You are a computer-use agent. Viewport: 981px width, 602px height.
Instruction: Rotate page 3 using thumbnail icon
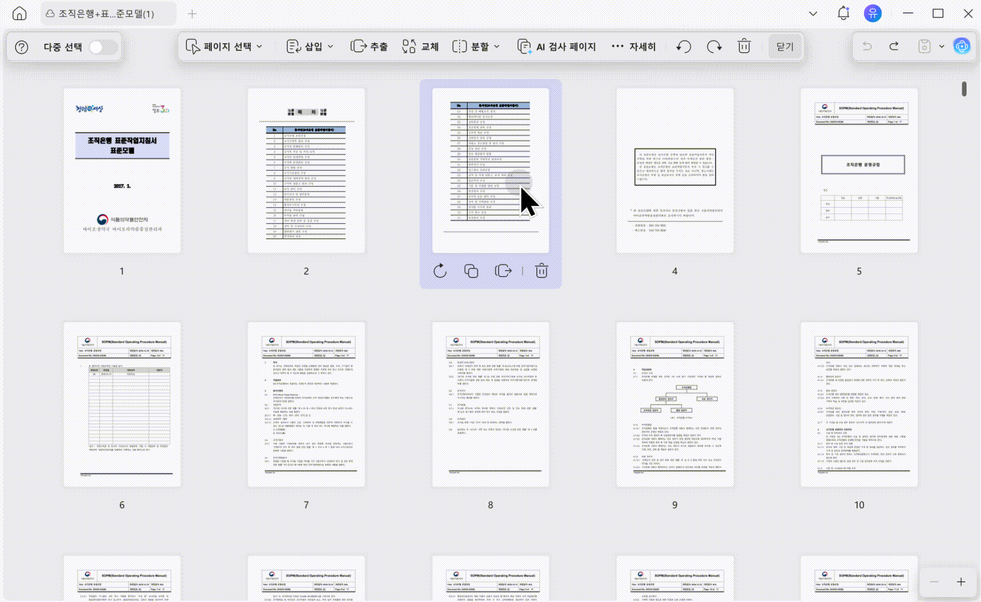point(440,271)
